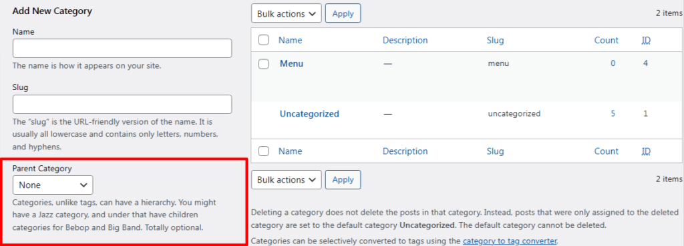
Task: Click the Parent Category label
Action: tap(42, 168)
